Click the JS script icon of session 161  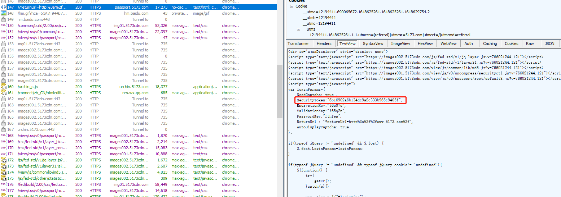click(3, 93)
